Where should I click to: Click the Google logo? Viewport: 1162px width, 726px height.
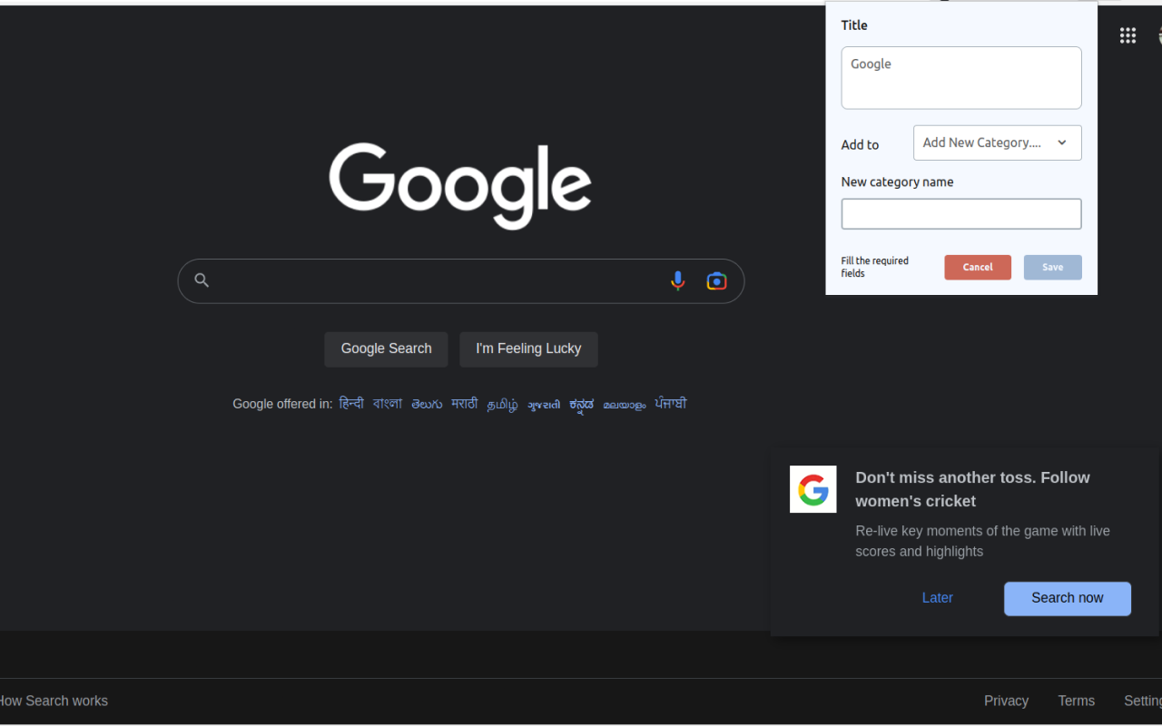460,185
